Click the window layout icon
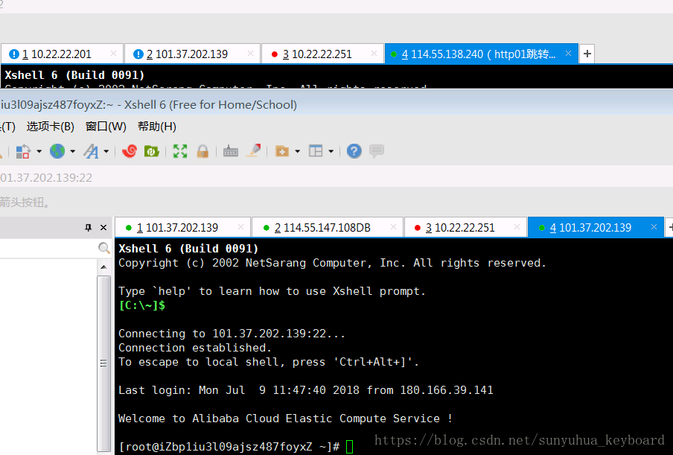 coord(316,151)
